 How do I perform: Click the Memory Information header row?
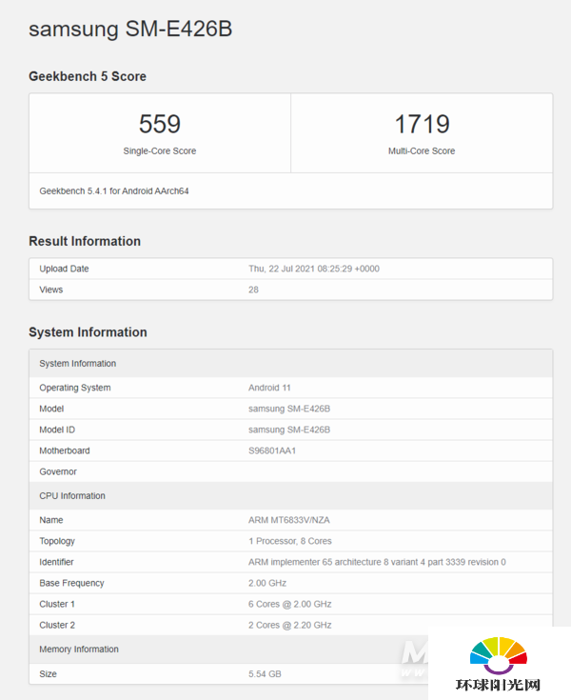291,650
